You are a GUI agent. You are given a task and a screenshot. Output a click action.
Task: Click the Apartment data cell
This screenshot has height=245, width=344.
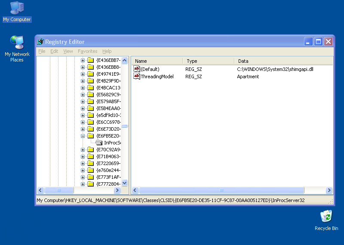tap(248, 77)
